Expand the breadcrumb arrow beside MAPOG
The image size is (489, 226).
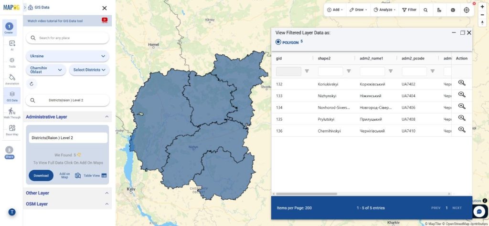tap(25, 7)
